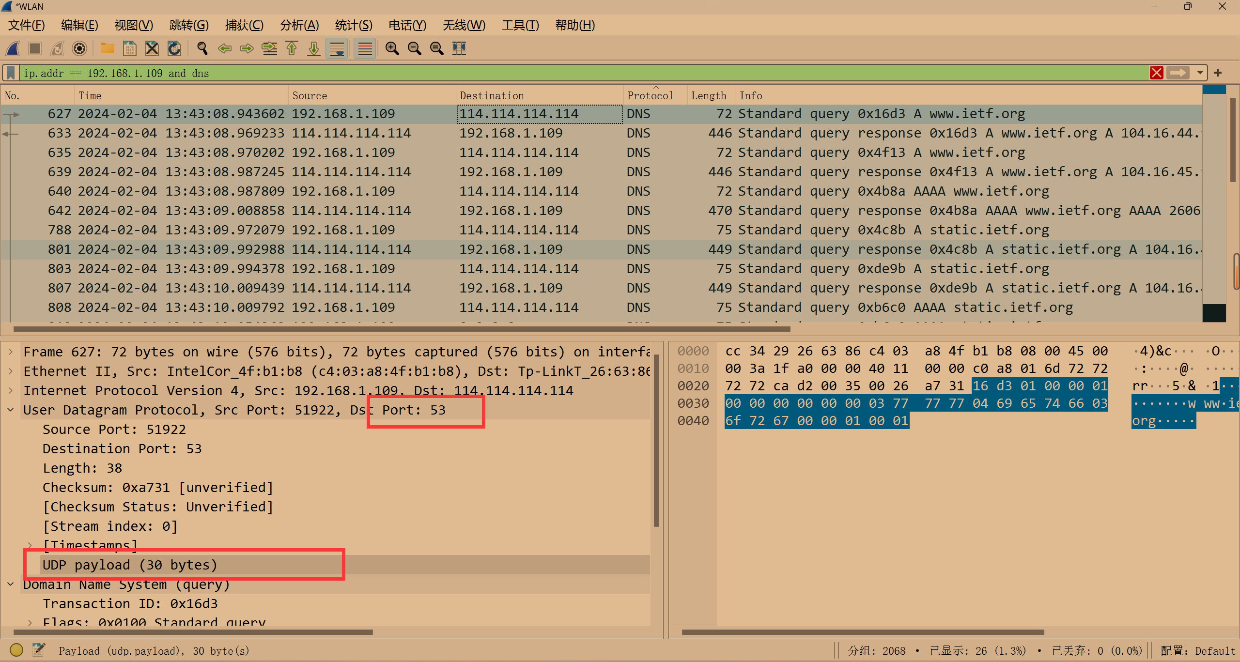Open the 视图(V) menu
This screenshot has height=662, width=1240.
(134, 25)
